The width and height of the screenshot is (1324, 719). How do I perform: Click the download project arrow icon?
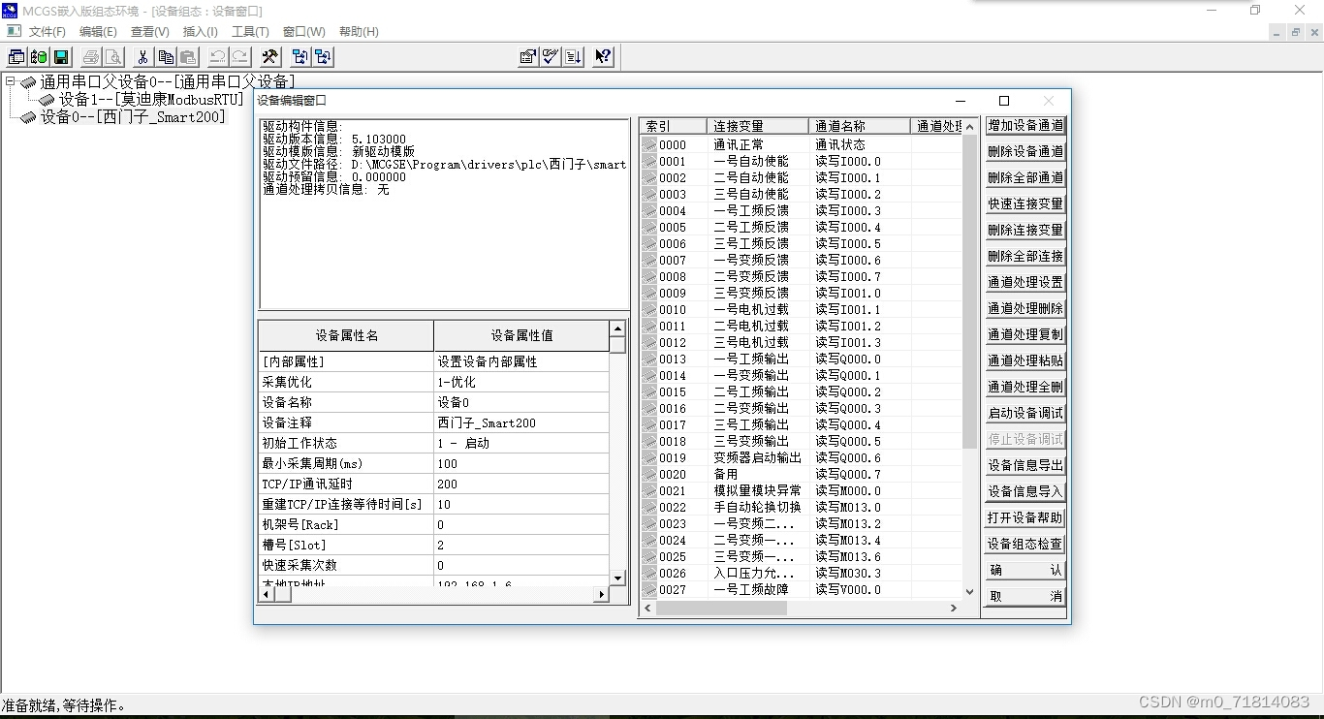click(x=573, y=57)
